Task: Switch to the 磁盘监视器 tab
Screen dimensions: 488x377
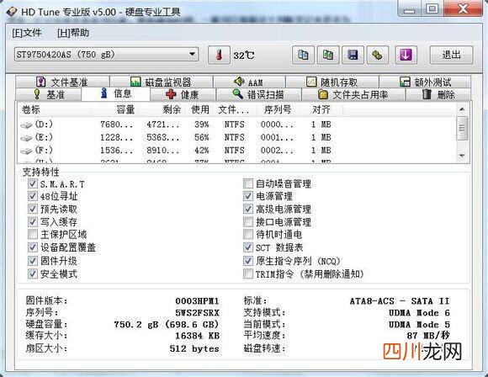Action: (162, 82)
